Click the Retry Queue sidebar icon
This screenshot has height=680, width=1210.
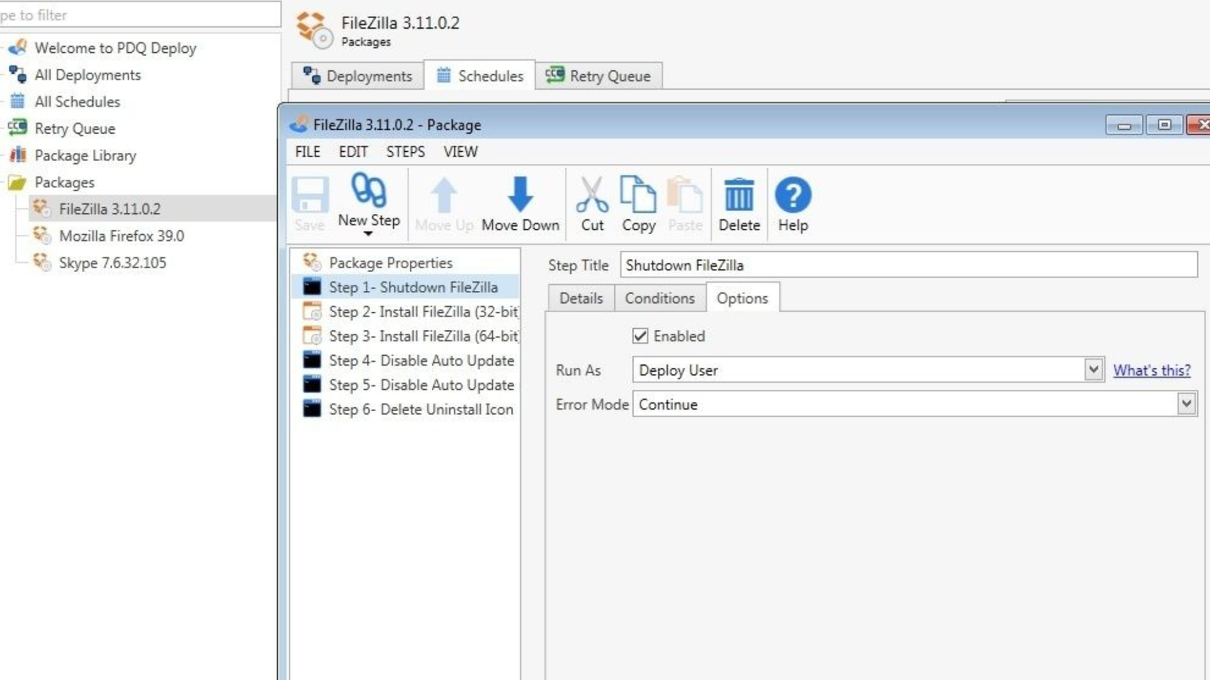(x=17, y=128)
